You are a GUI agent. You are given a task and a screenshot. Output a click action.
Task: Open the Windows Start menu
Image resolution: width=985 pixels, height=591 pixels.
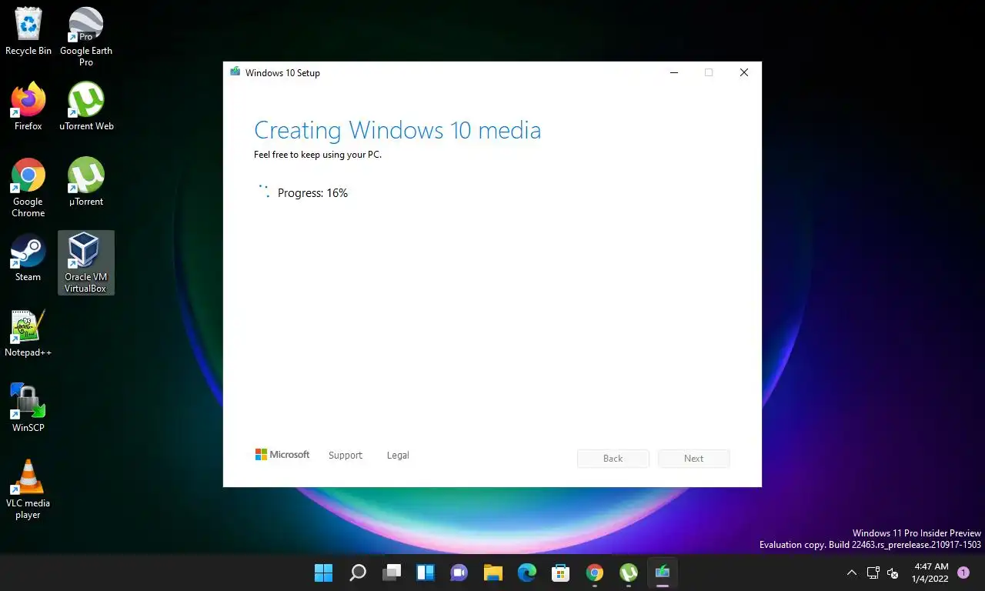(x=324, y=573)
